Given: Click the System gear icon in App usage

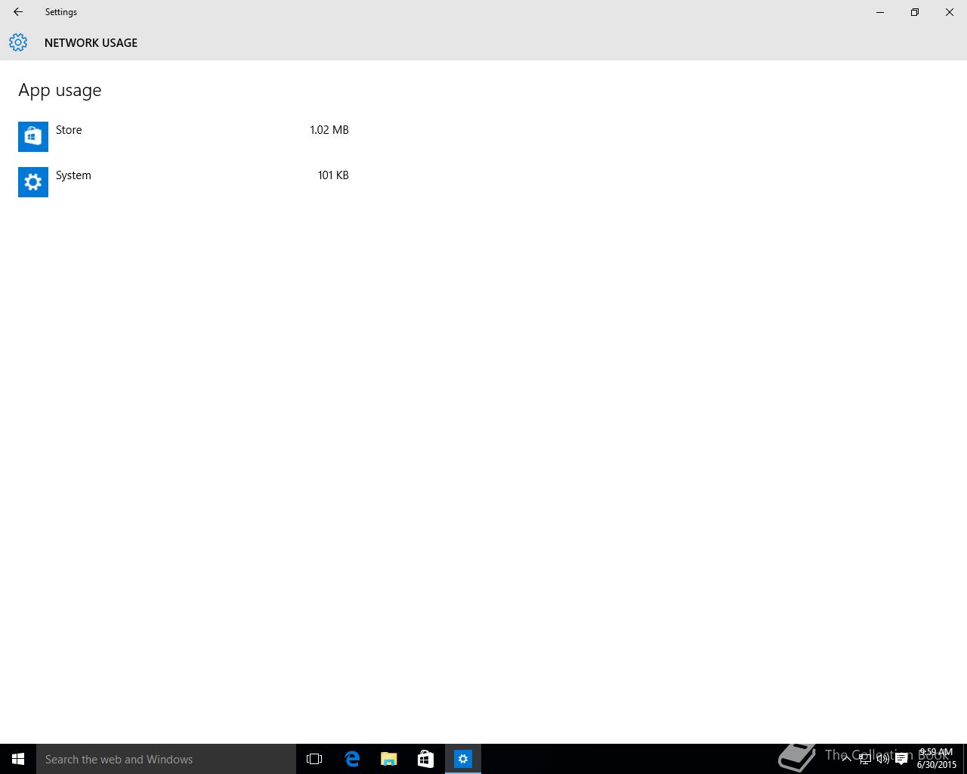Looking at the screenshot, I should point(33,182).
